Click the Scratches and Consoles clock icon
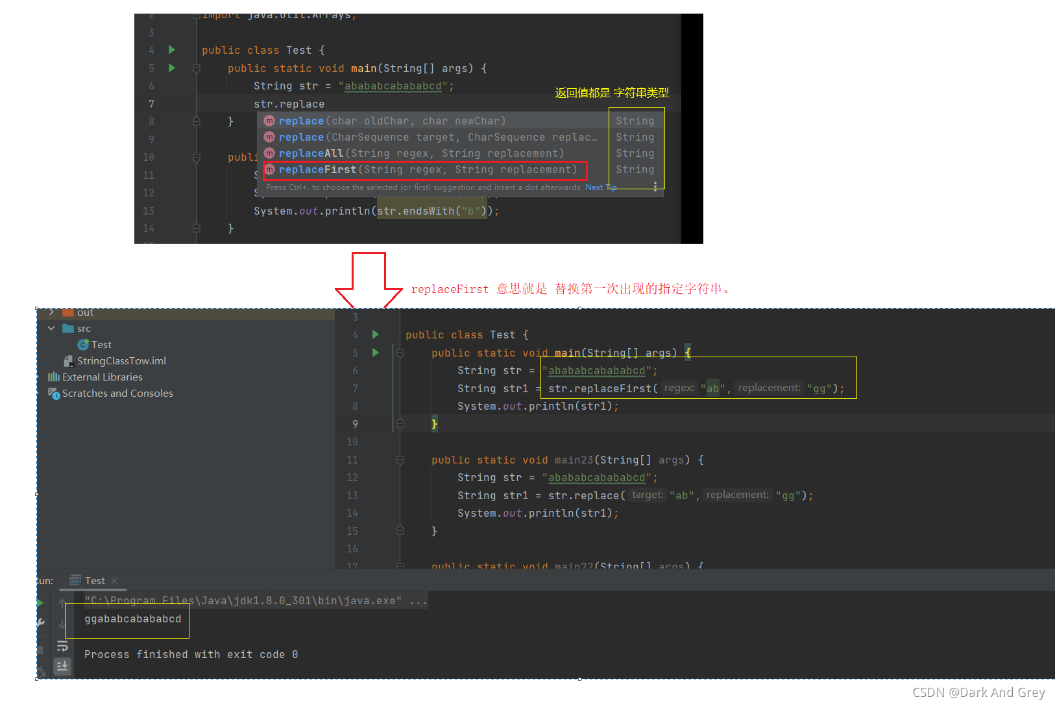Image resolution: width=1055 pixels, height=706 pixels. tap(54, 394)
